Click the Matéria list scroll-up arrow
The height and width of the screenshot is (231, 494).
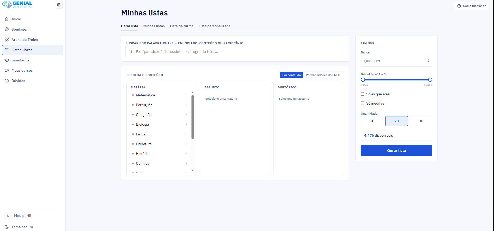193,93
